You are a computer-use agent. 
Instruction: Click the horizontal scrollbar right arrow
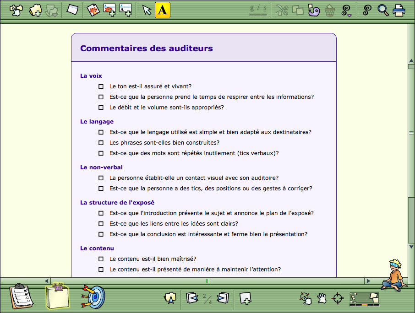coord(368,281)
